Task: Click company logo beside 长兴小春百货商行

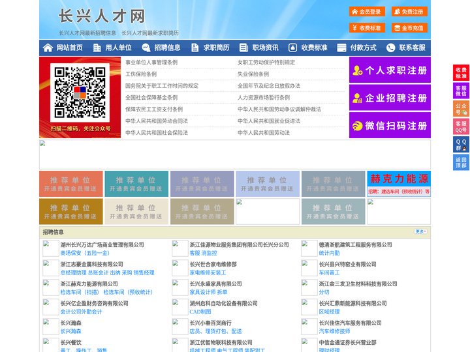Action: pyautogui.click(x=180, y=327)
